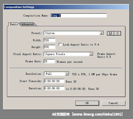Save the preset with the floppy disk icon
The image size is (133, 119).
111,33
